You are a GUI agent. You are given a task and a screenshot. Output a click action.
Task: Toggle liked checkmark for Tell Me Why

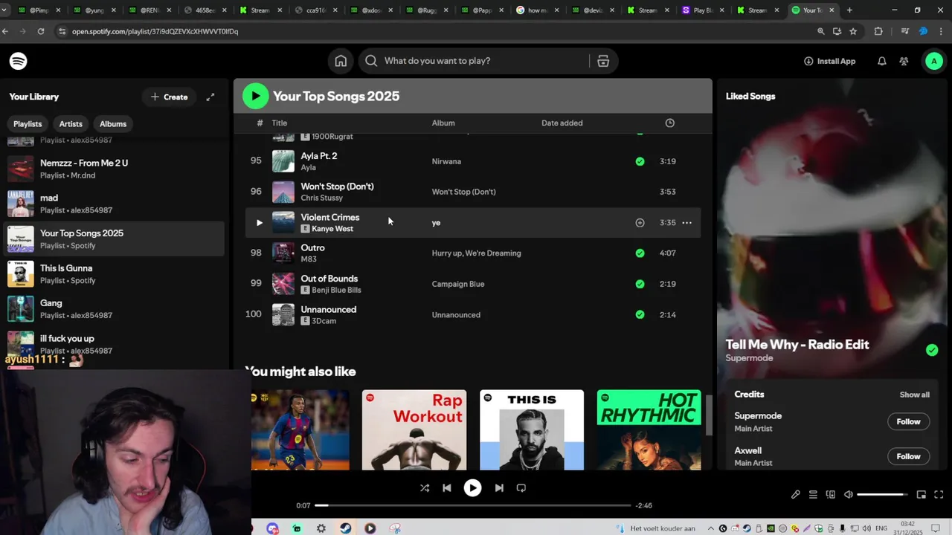pos(932,350)
